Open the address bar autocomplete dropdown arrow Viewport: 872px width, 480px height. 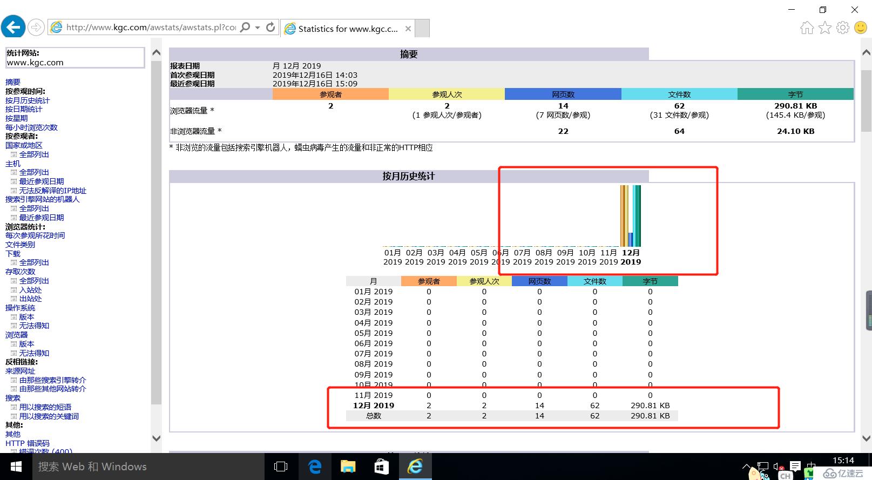pos(258,28)
